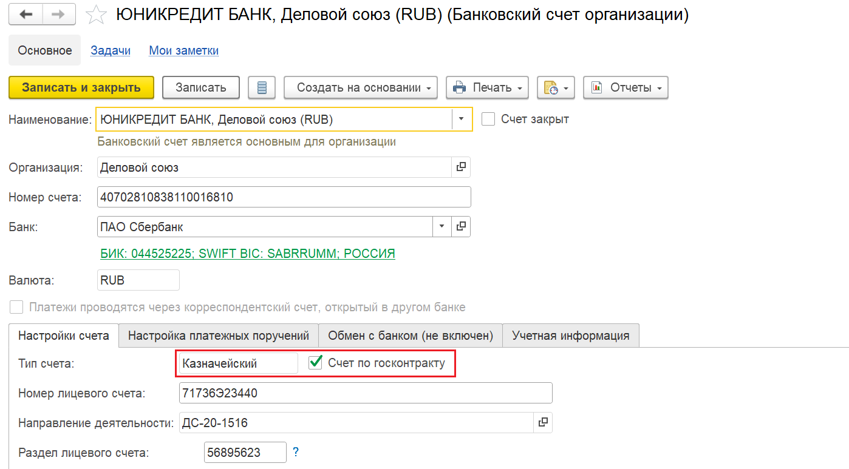Add to favorites with the star icon
The image size is (849, 469).
pyautogui.click(x=96, y=15)
